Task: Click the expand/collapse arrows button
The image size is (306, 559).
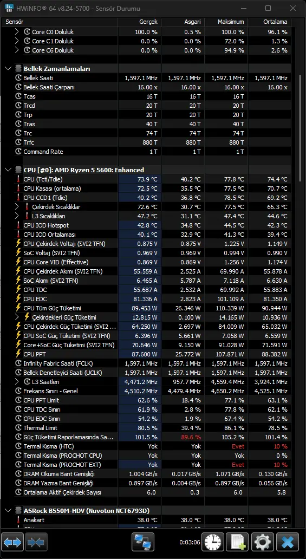Action: coord(12,542)
